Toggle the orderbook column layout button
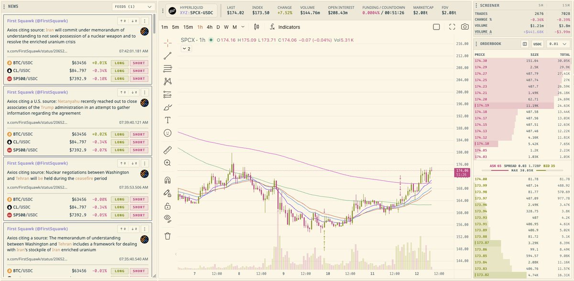574x281 pixels. click(525, 44)
